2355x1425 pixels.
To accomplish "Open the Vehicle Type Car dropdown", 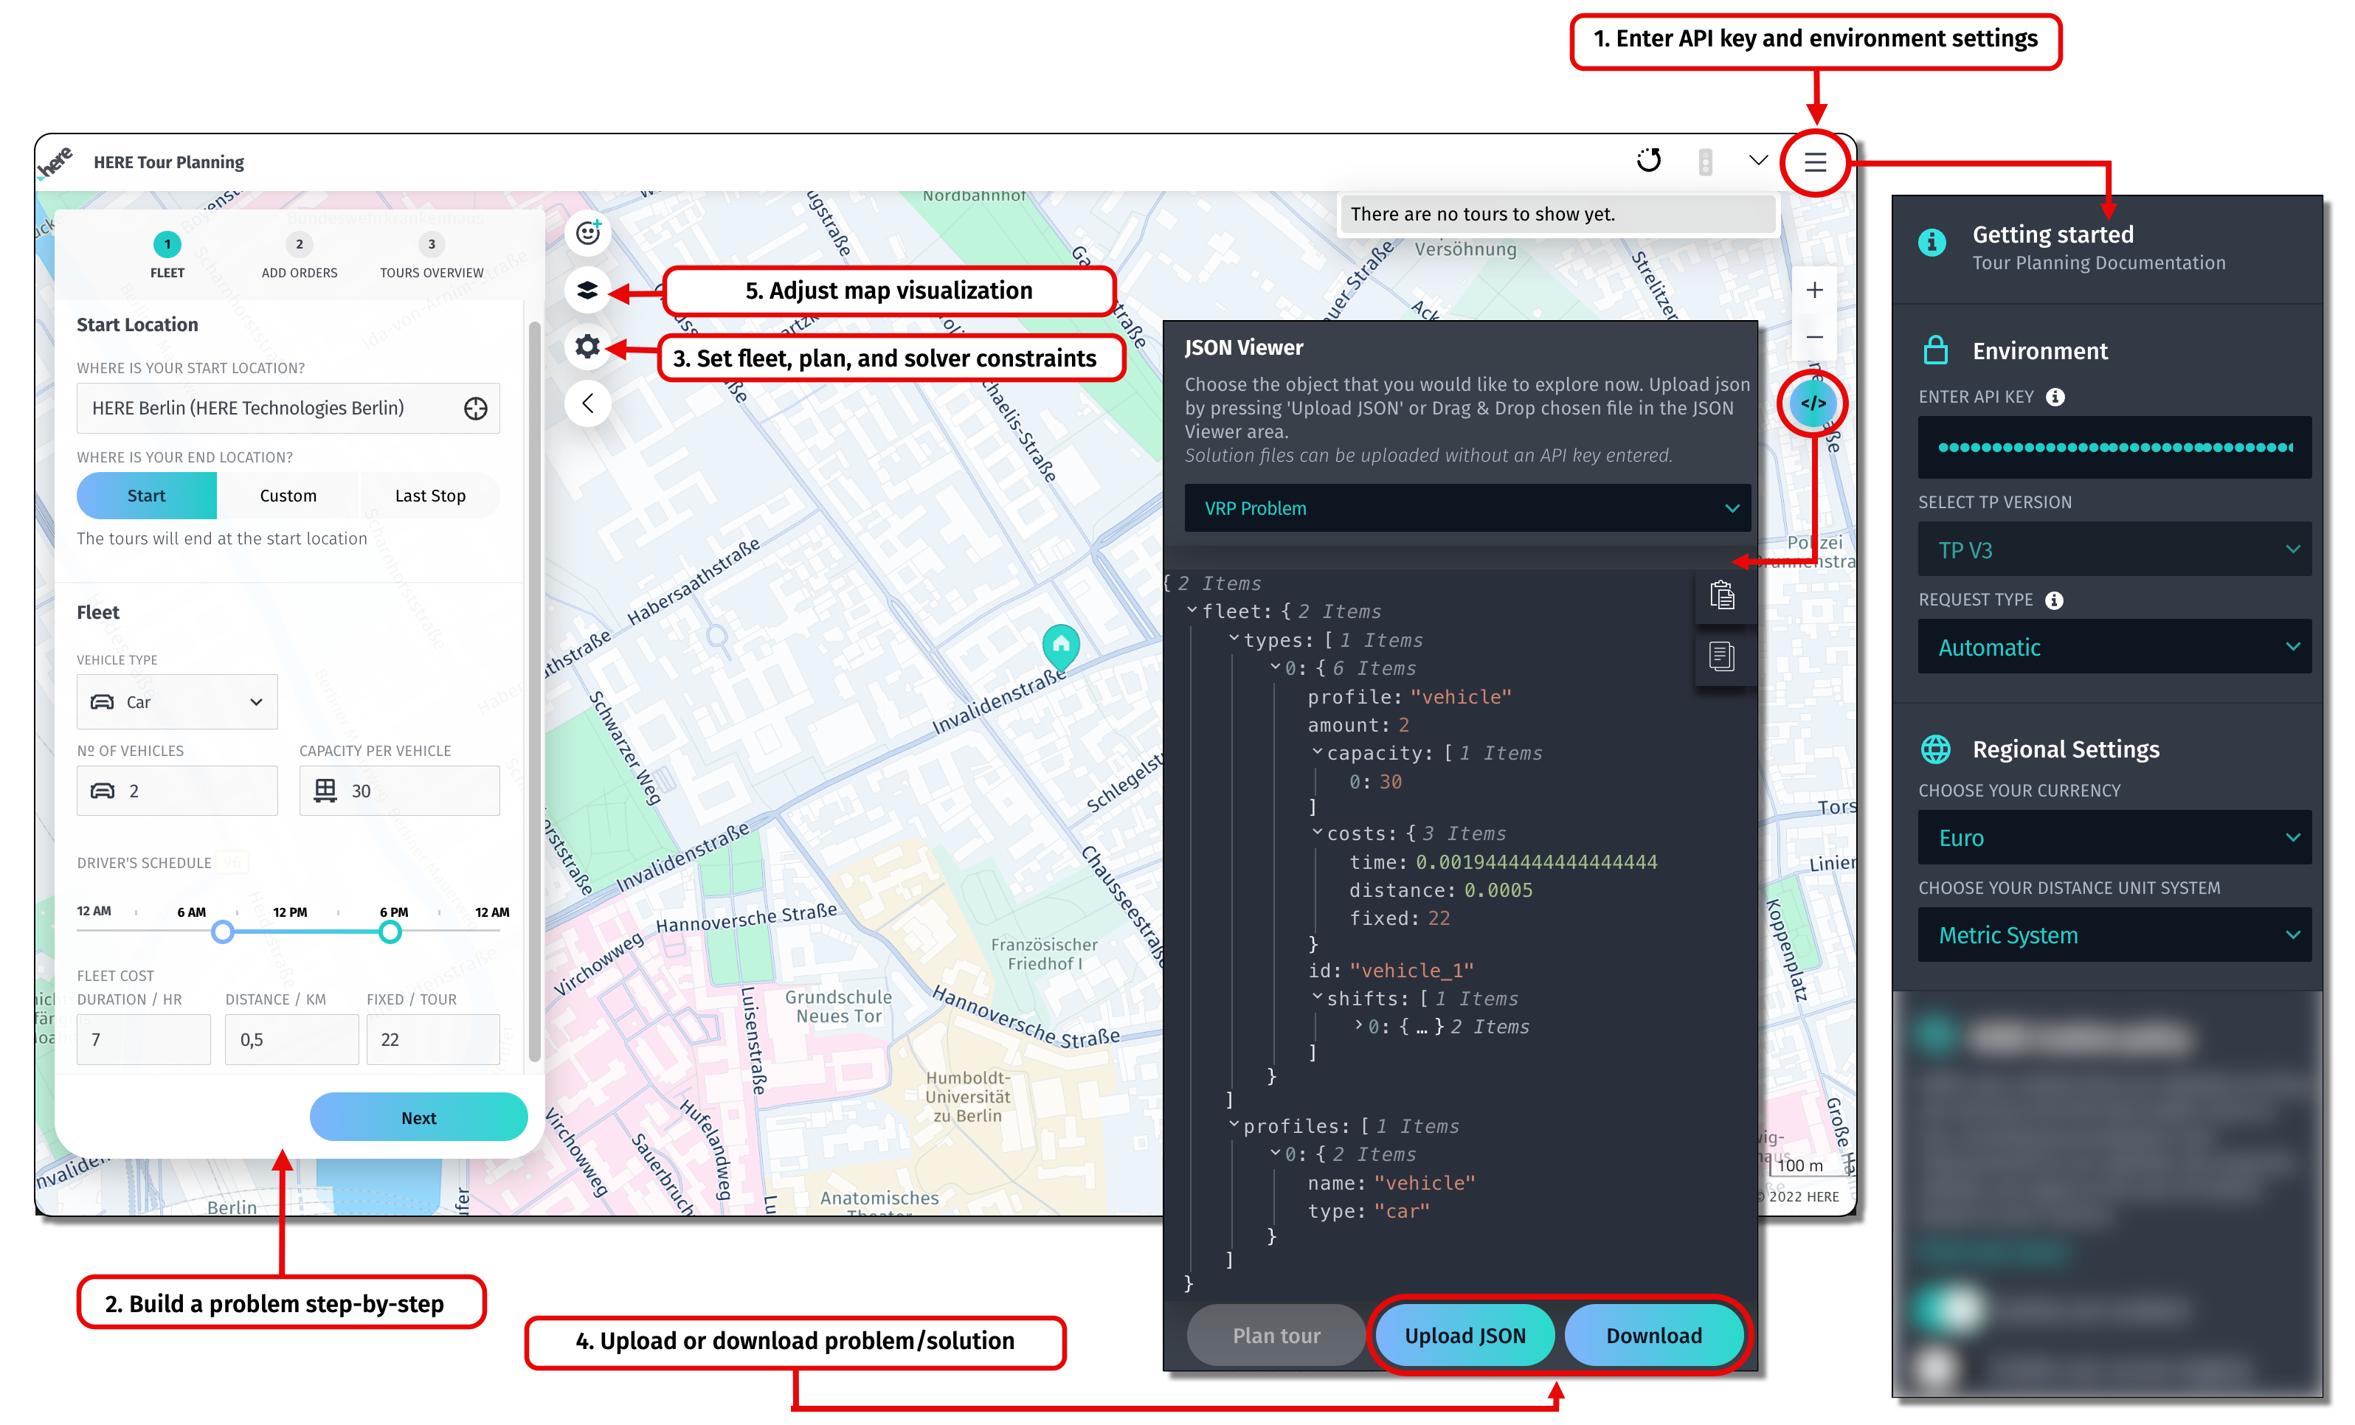I will pyautogui.click(x=177, y=702).
